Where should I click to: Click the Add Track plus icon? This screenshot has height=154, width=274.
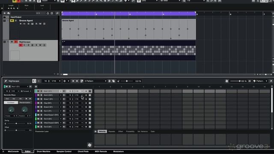(5, 13)
